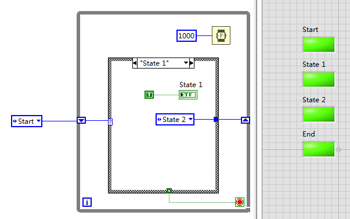The height and width of the screenshot is (219, 350).
Task: Click the Wait (ms) wristwatch function icon
Action: tap(221, 35)
